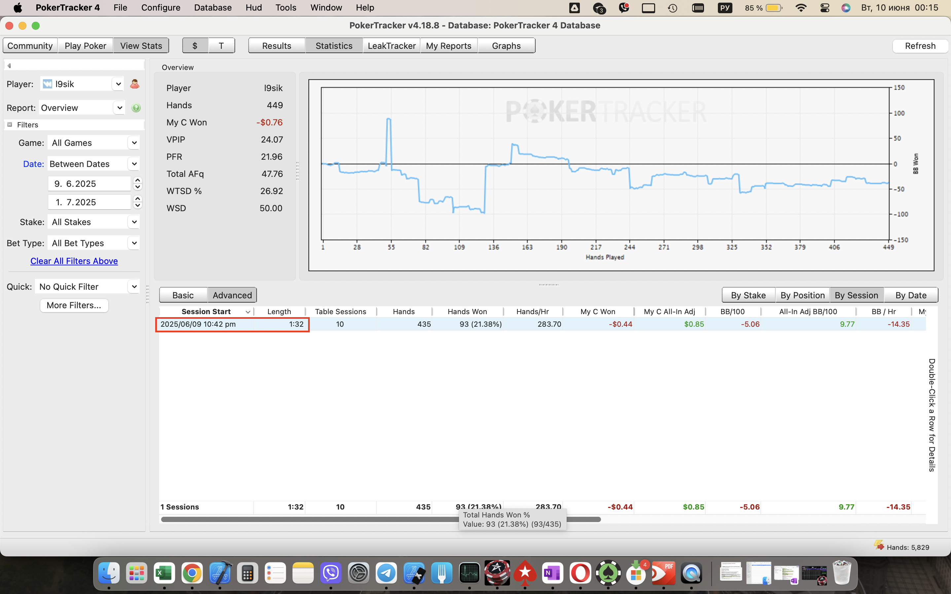Click the start date field 9. 6.2025
The image size is (951, 594).
click(x=89, y=183)
